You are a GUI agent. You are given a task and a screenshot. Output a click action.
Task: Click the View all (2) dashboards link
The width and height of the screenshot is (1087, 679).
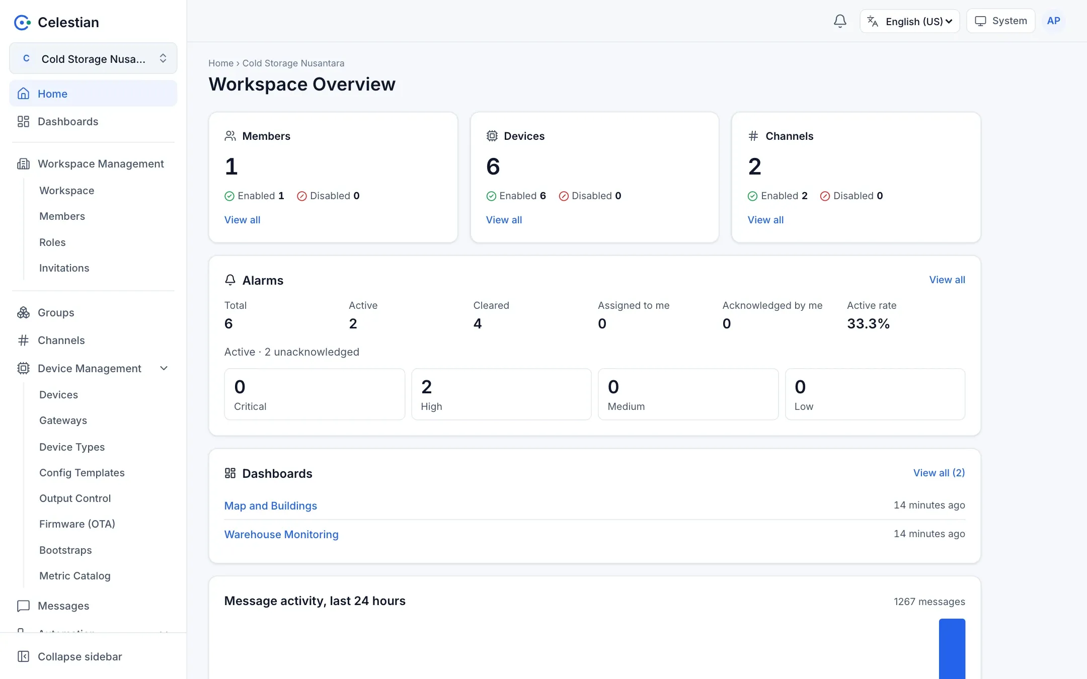pyautogui.click(x=939, y=473)
